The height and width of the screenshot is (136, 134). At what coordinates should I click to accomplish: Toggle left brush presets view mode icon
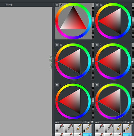coord(92,122)
